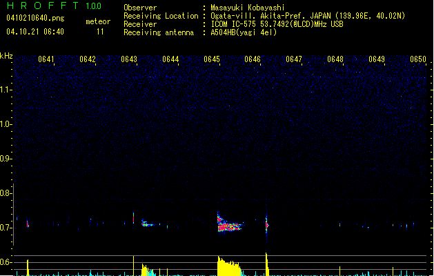Click the kHz axis unit label
Image resolution: width=434 pixels, height=276 pixels.
coord(6,56)
